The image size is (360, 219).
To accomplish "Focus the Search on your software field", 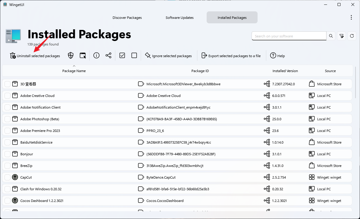I will pyautogui.click(x=289, y=36).
